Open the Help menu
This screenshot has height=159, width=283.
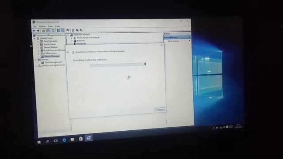[x=57, y=26]
